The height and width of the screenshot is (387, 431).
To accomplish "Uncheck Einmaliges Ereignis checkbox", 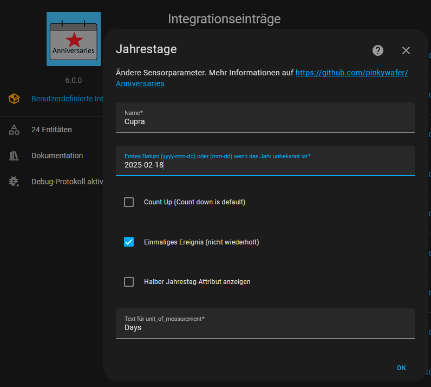I will [129, 242].
